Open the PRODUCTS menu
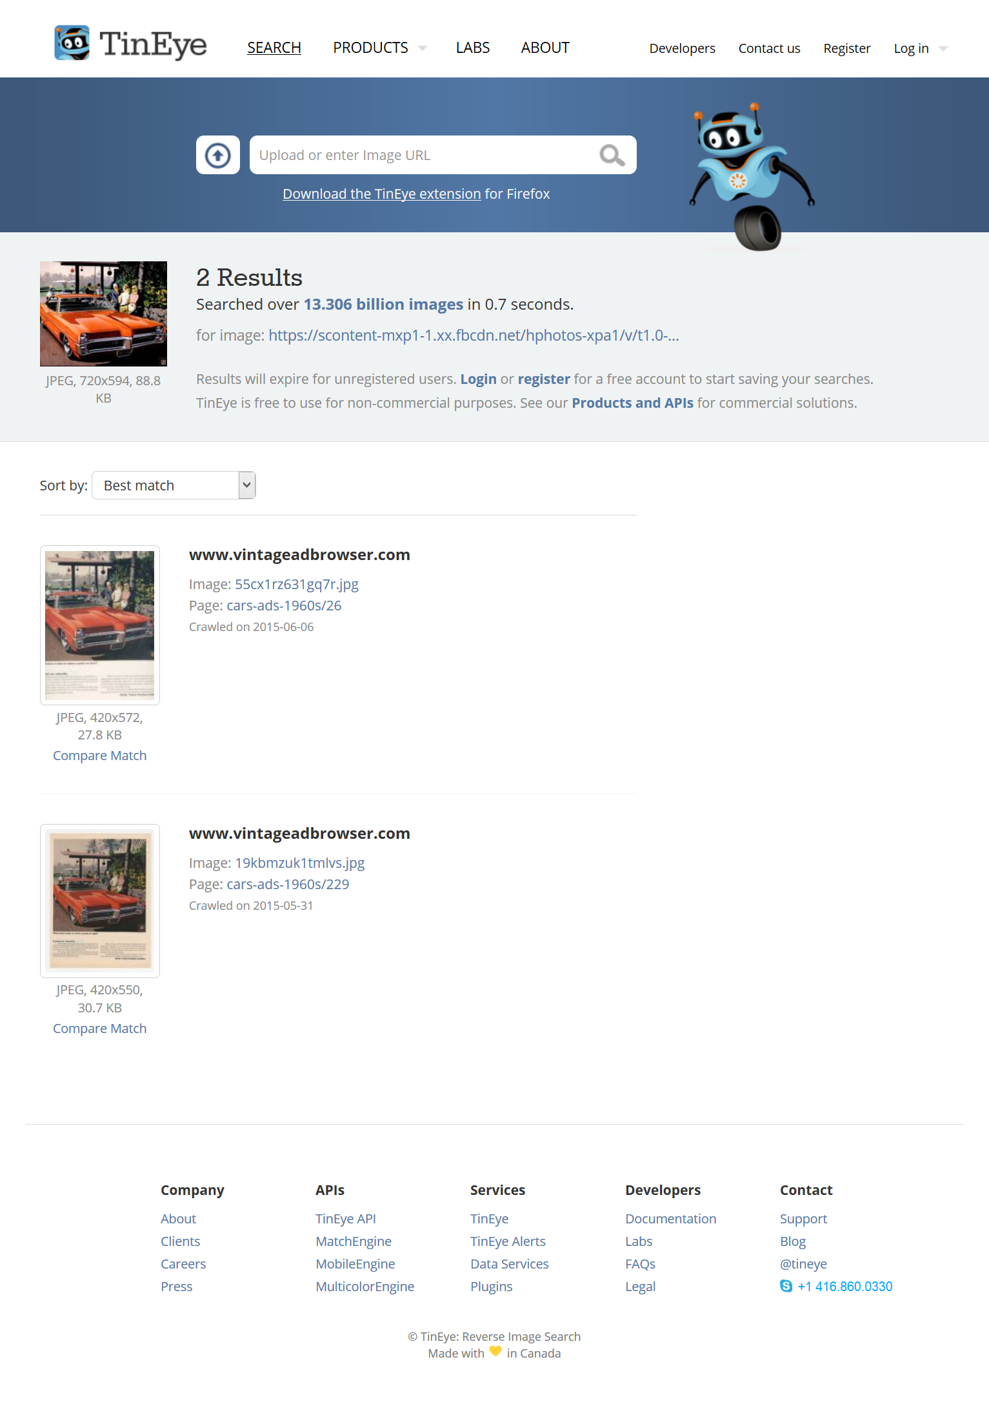 tap(370, 48)
